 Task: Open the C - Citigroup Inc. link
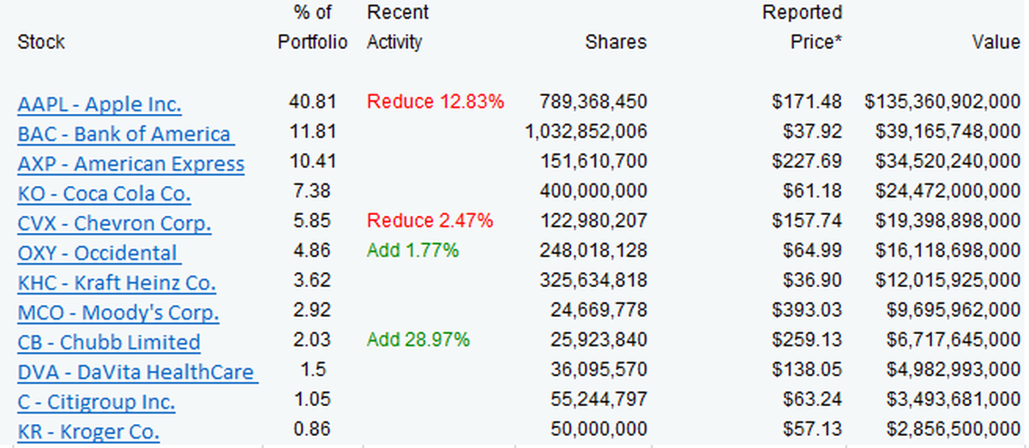pyautogui.click(x=96, y=403)
